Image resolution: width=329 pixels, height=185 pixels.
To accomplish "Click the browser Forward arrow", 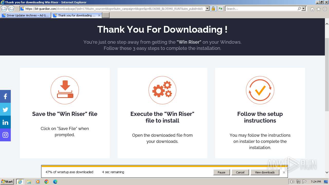I will tap(11, 8).
